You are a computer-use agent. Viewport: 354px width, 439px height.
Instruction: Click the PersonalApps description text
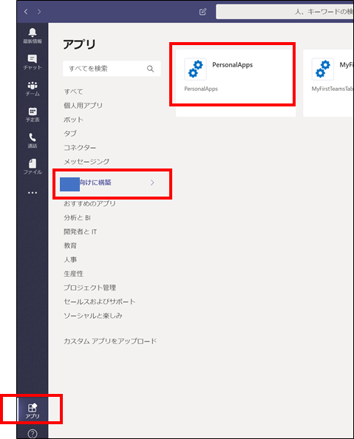[x=201, y=89]
